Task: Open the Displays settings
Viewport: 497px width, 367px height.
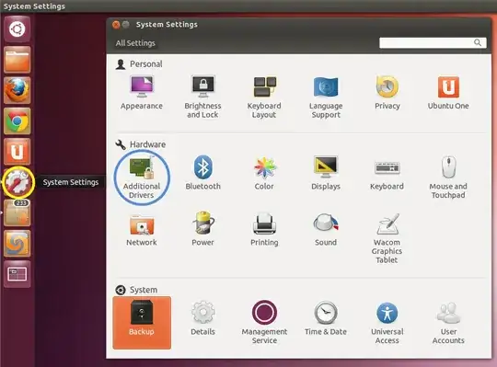Action: coord(326,173)
